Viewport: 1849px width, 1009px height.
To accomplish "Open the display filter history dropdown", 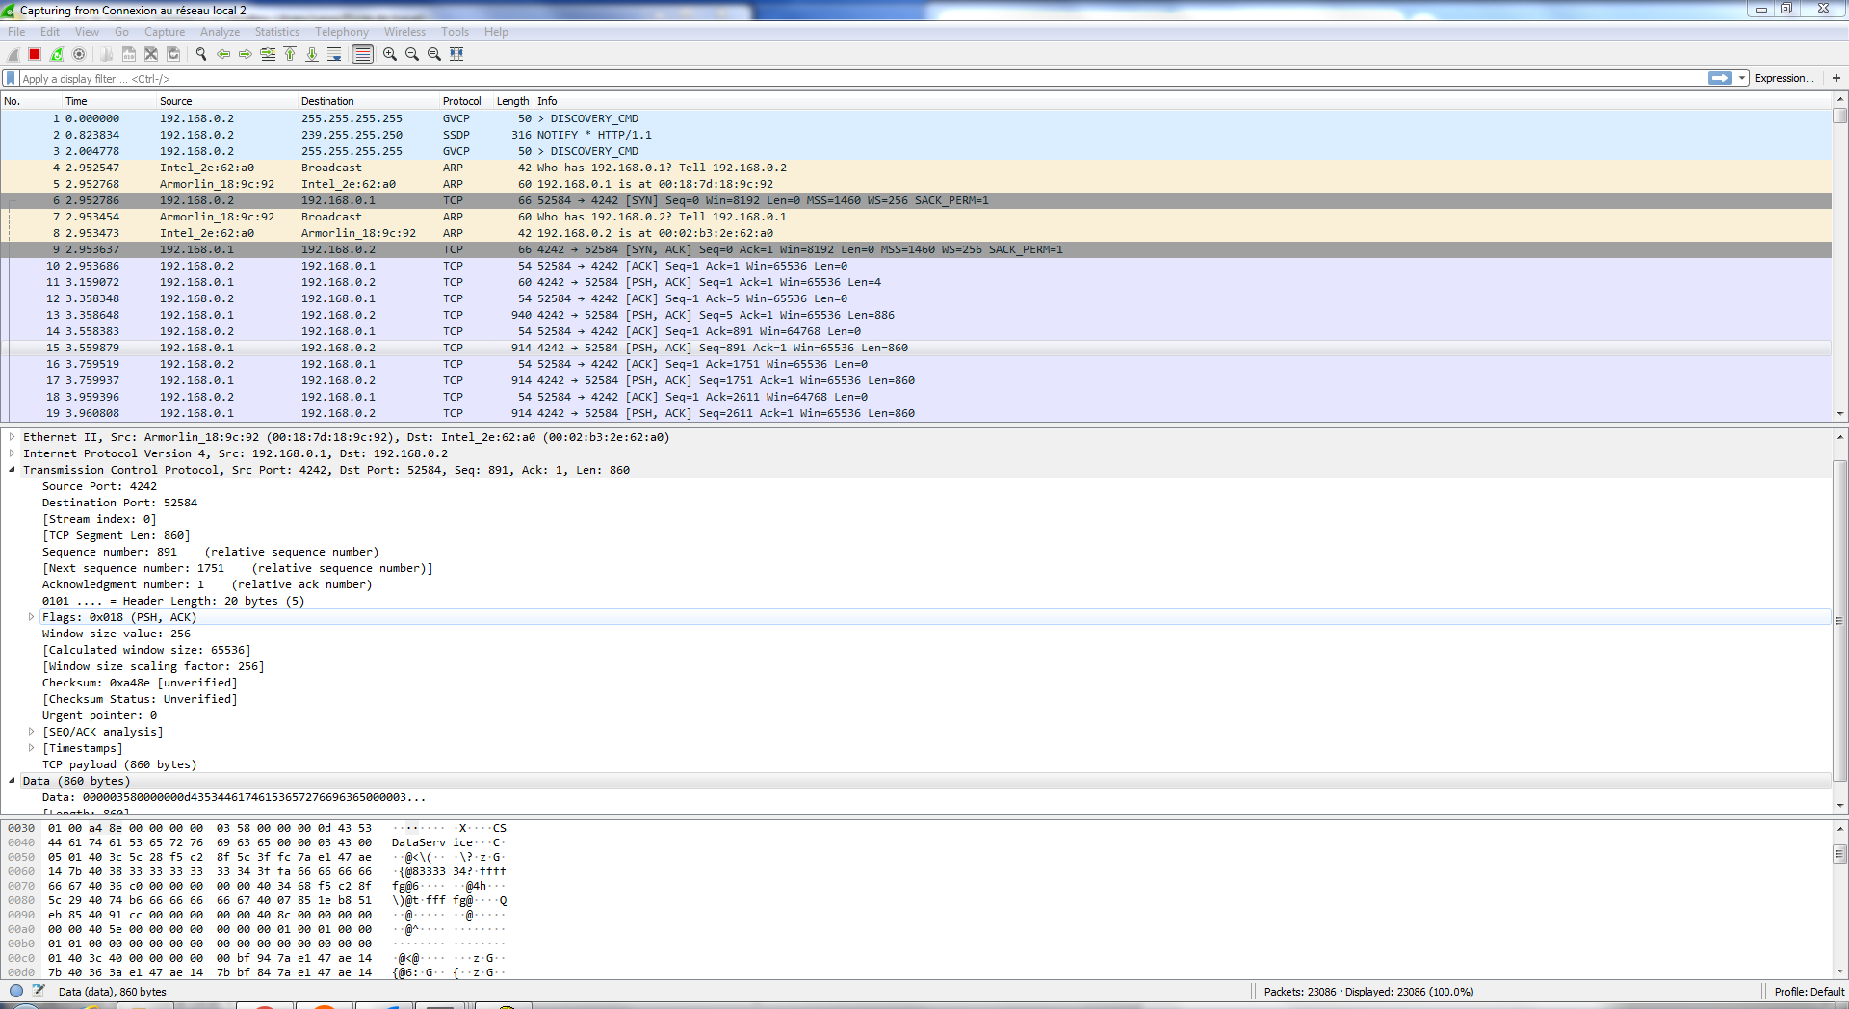I will pos(1742,78).
